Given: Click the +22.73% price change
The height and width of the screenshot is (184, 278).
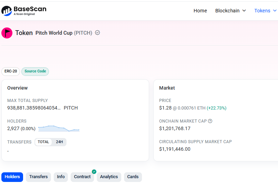Looking at the screenshot, I should (216, 108).
